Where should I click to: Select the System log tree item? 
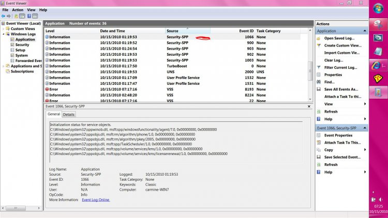tap(22, 56)
